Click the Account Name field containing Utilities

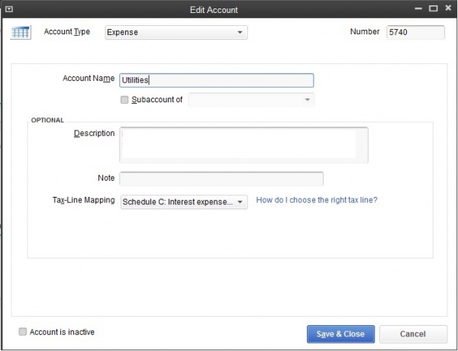[x=217, y=80]
